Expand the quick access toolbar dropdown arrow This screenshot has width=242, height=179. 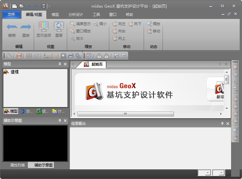point(49,6)
